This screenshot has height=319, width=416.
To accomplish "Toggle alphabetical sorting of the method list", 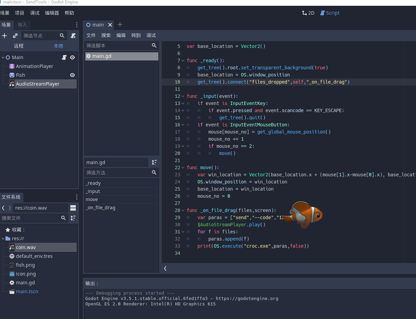I will pos(154,162).
